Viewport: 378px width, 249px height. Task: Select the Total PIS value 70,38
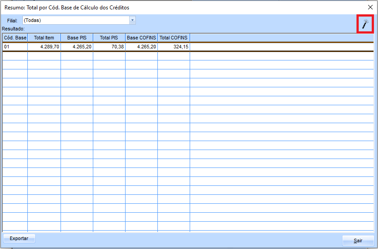[109, 47]
